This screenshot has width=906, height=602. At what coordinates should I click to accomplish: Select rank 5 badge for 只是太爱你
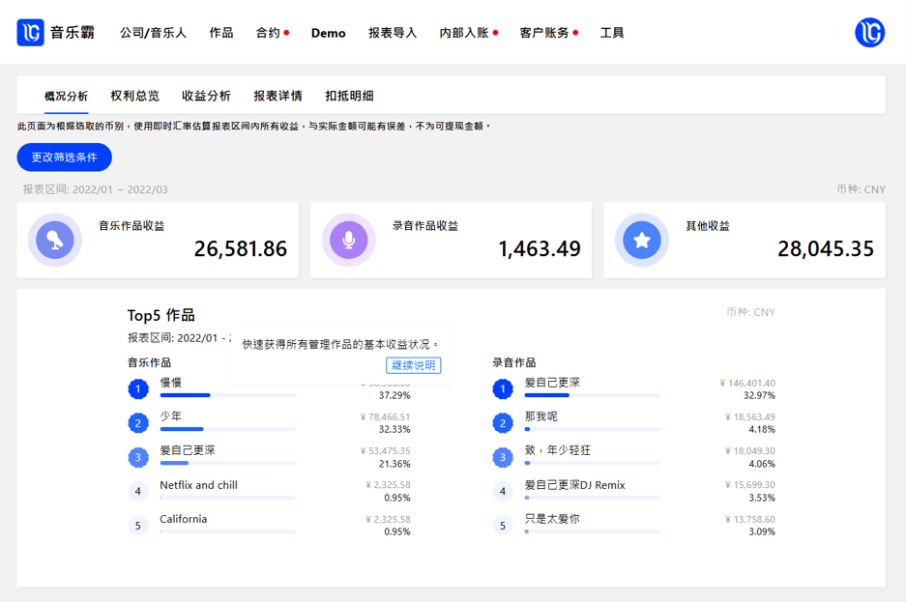(503, 526)
